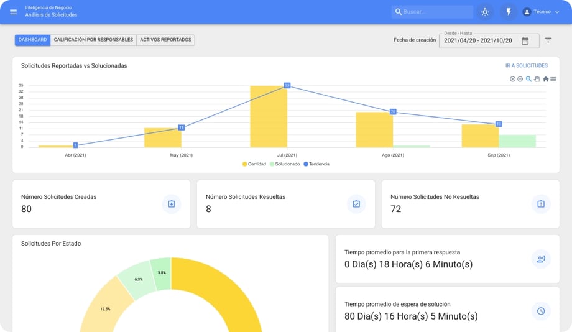This screenshot has height=332, width=572.
Task: Click the 'Solicitudes Por Estado' title
Action: tap(51, 244)
